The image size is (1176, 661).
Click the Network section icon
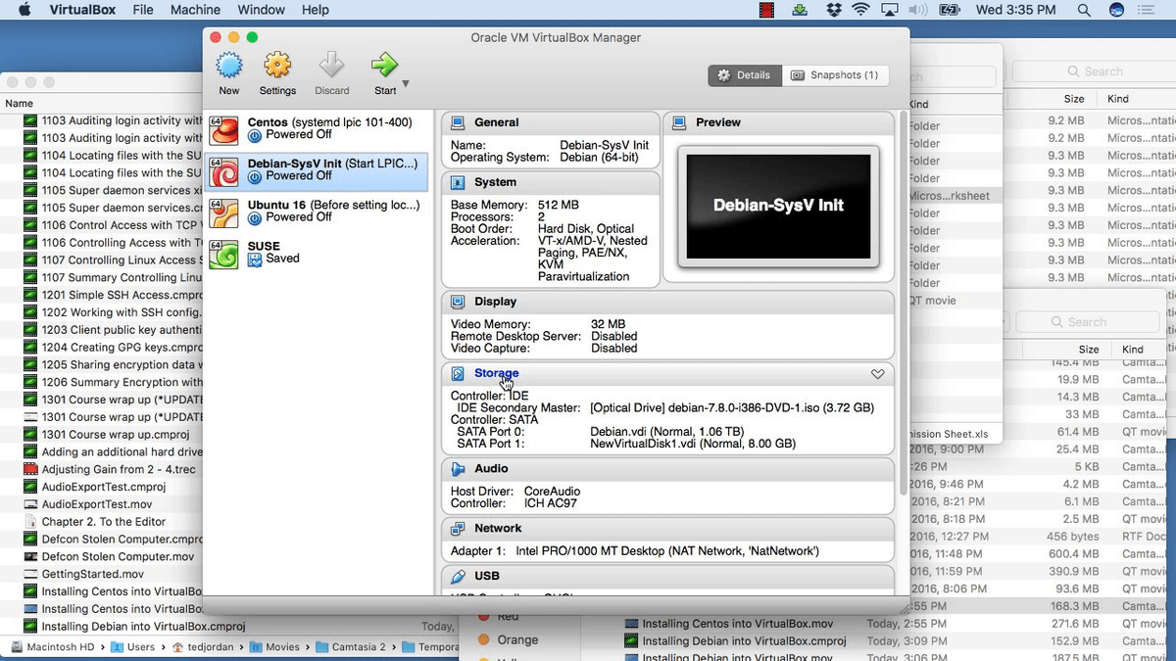pyautogui.click(x=458, y=529)
